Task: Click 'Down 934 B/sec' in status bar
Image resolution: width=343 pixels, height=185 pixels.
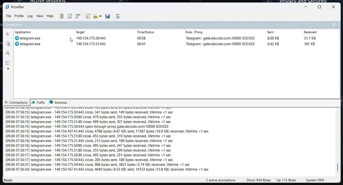Action: (x=259, y=180)
